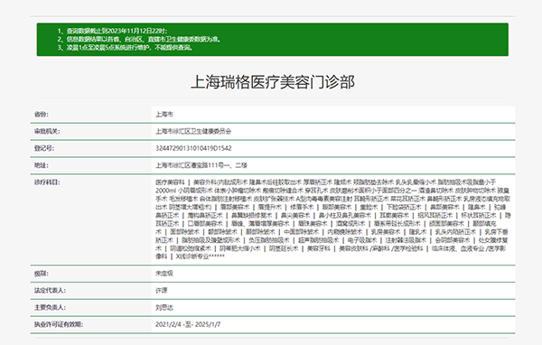Select the 主要负责人 name value
Screen dimensions: 542x345
click(164, 307)
